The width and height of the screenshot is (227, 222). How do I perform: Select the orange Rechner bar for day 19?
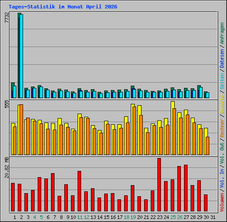[134, 131]
